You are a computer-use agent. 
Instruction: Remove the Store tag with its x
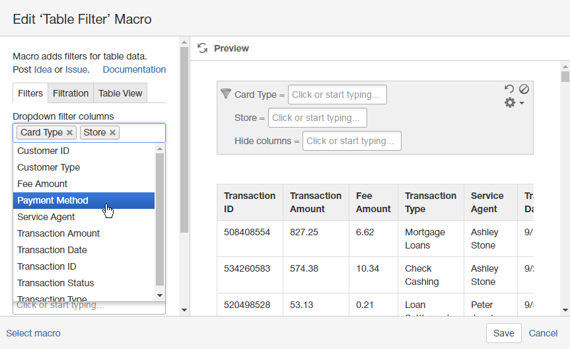(113, 133)
